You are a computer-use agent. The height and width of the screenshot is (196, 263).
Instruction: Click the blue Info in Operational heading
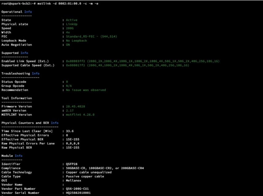coord(28,12)
